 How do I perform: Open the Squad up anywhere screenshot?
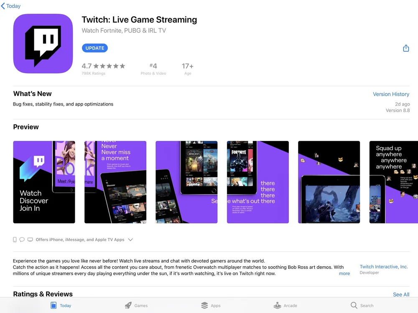[x=394, y=182]
